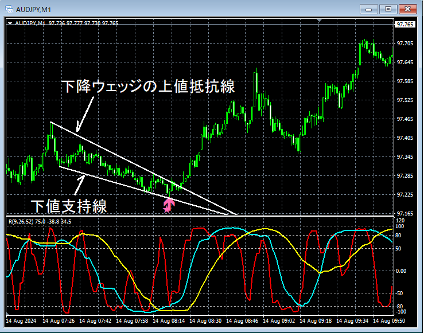424x333 pixels.
Task: Expand the AUDJPY,M1 symbol dropdown triangle
Action: pos(10,23)
